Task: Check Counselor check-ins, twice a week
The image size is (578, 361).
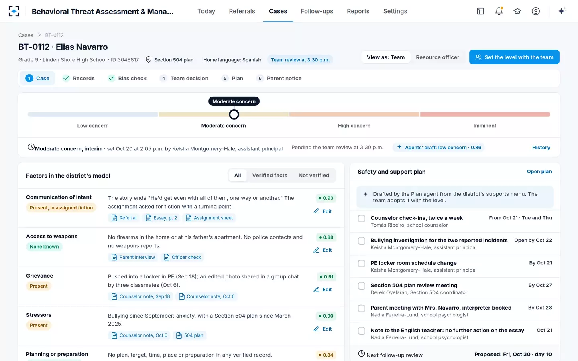Action: (362, 219)
